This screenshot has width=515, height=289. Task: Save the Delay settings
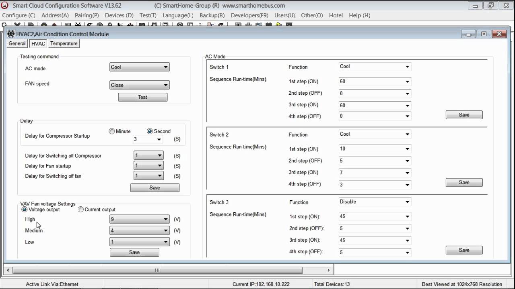pyautogui.click(x=155, y=188)
